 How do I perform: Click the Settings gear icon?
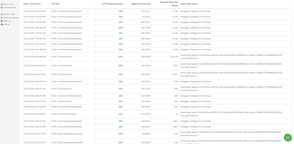[2, 24]
